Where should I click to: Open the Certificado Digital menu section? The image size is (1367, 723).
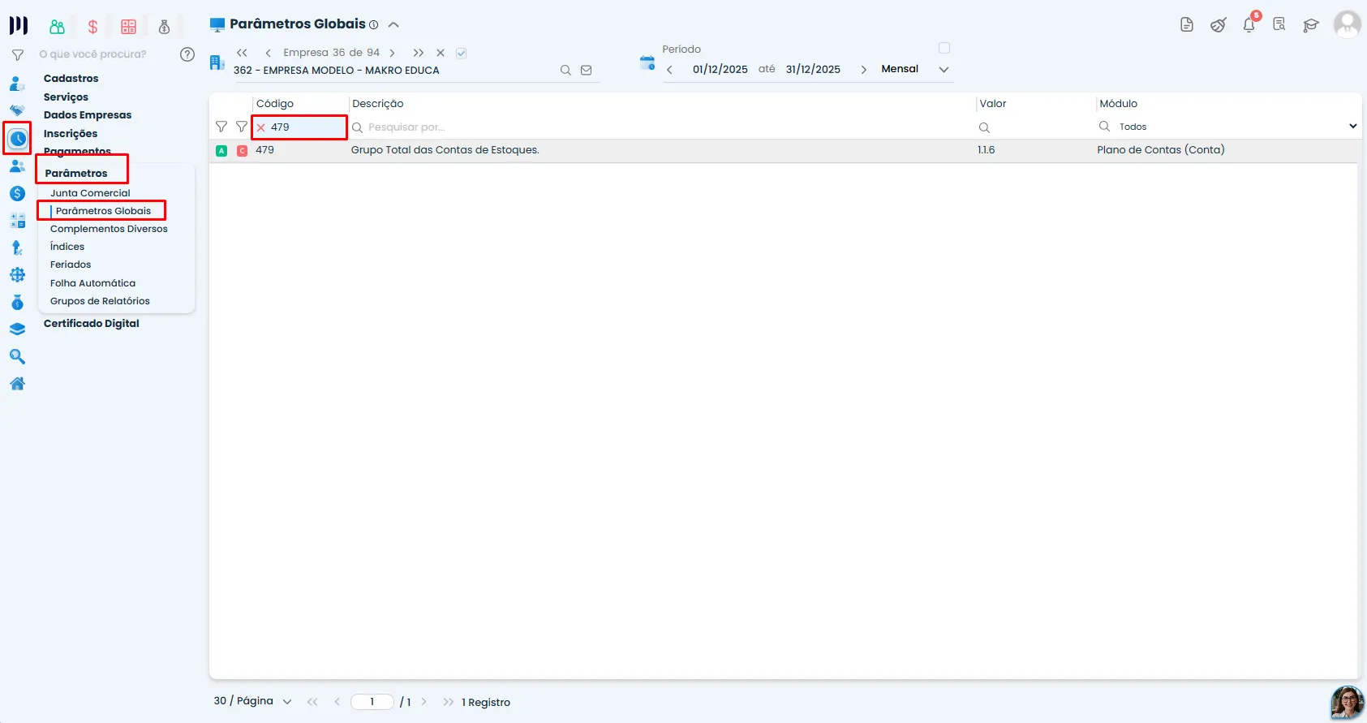[x=92, y=323]
